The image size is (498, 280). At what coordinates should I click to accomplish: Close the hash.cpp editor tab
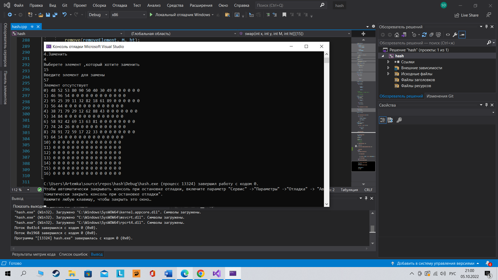(x=38, y=27)
